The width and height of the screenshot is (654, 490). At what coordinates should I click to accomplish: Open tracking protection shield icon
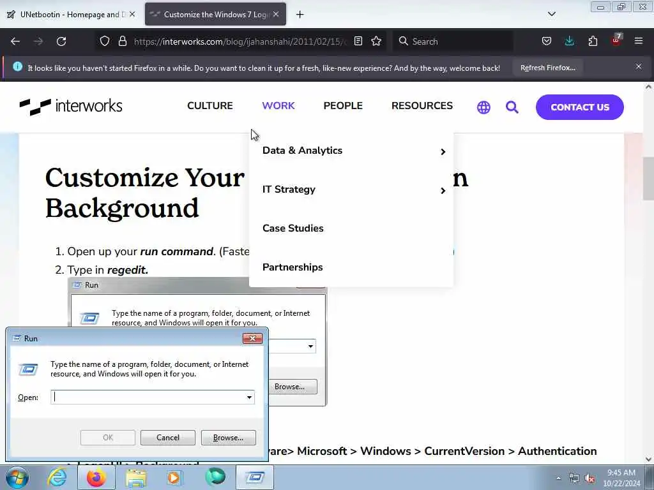105,41
